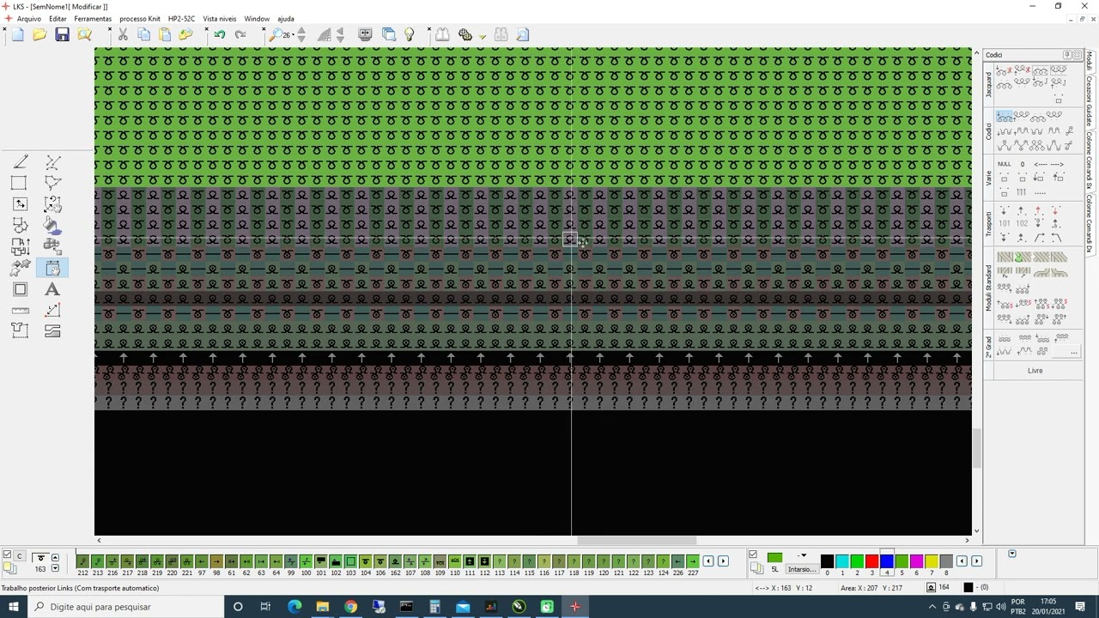Pick the black color swatch 0
Viewport: 1099px width, 618px height.
(827, 561)
